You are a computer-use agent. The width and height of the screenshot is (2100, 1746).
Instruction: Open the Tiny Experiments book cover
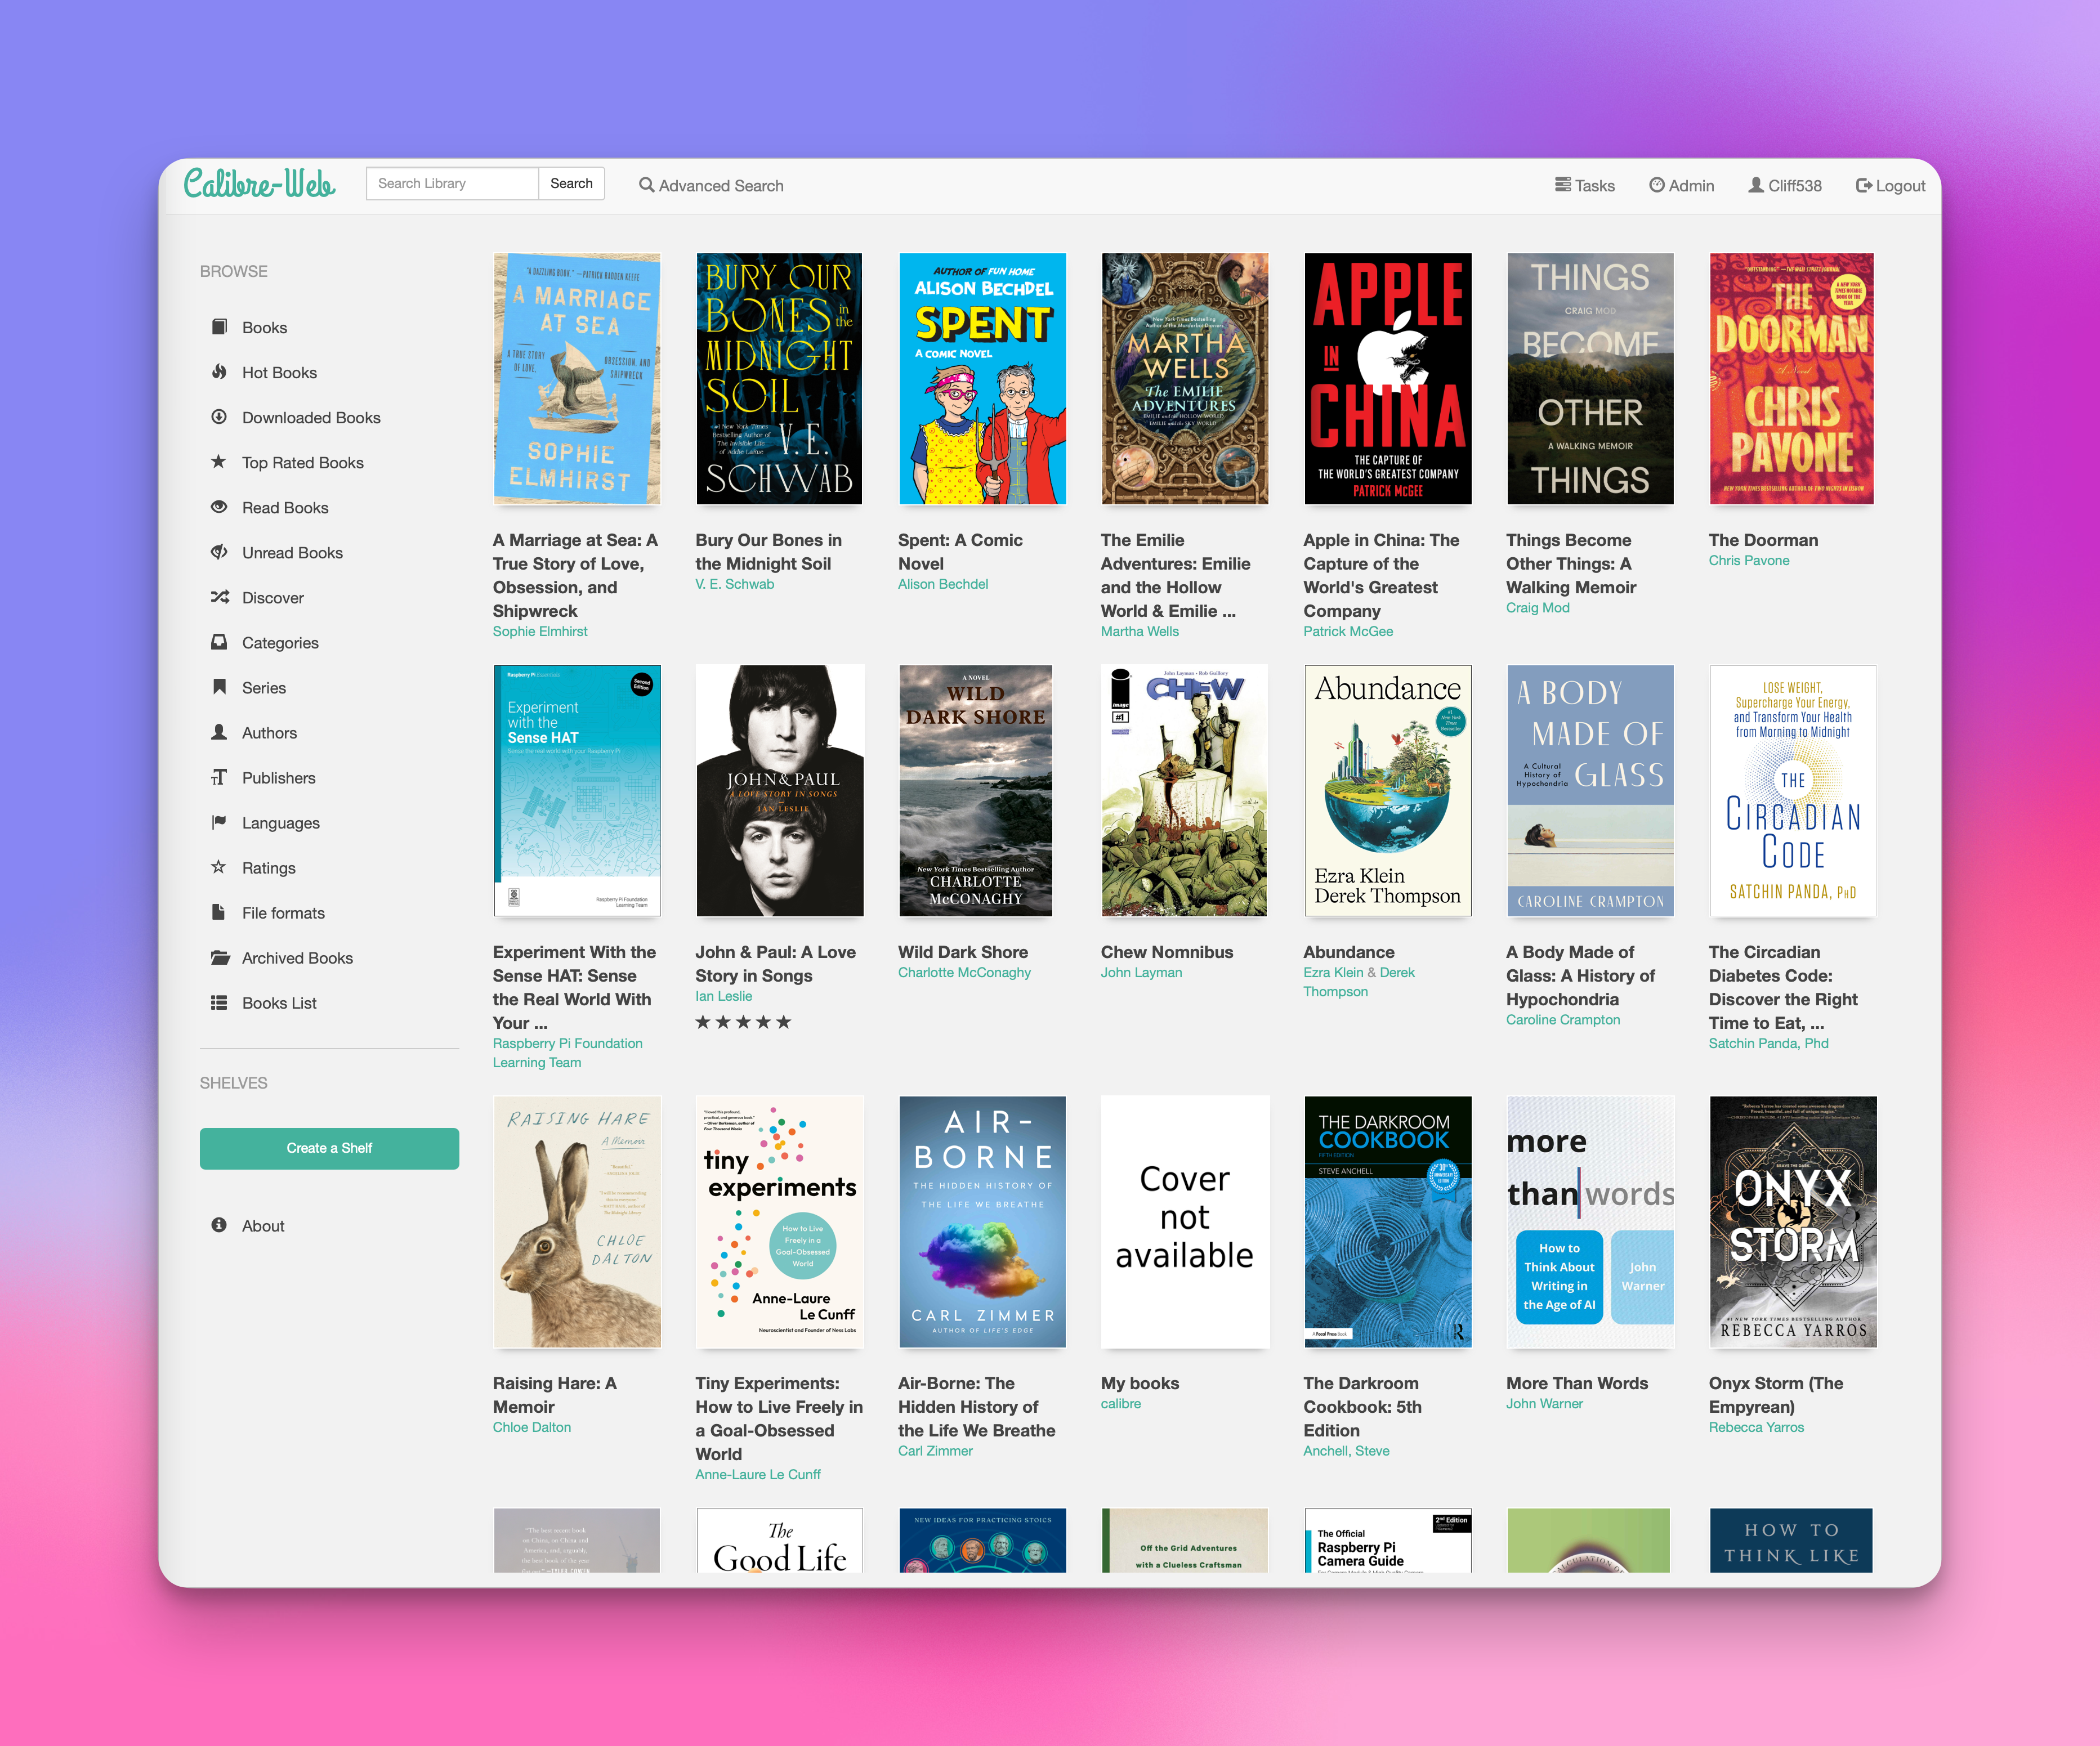tap(779, 1222)
